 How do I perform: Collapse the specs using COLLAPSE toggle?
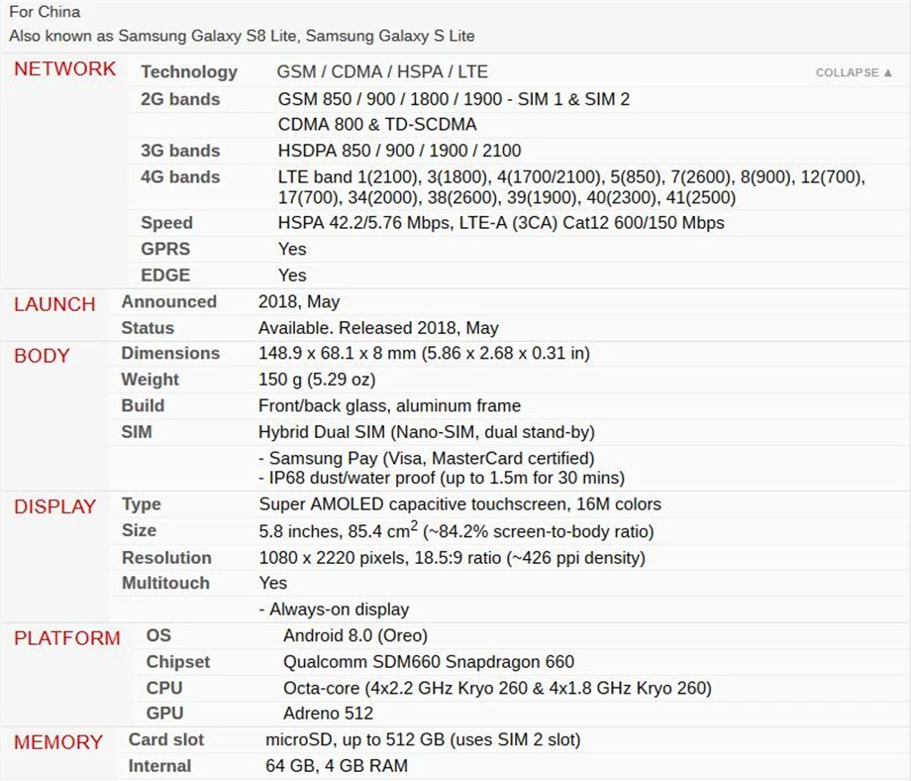pos(854,72)
